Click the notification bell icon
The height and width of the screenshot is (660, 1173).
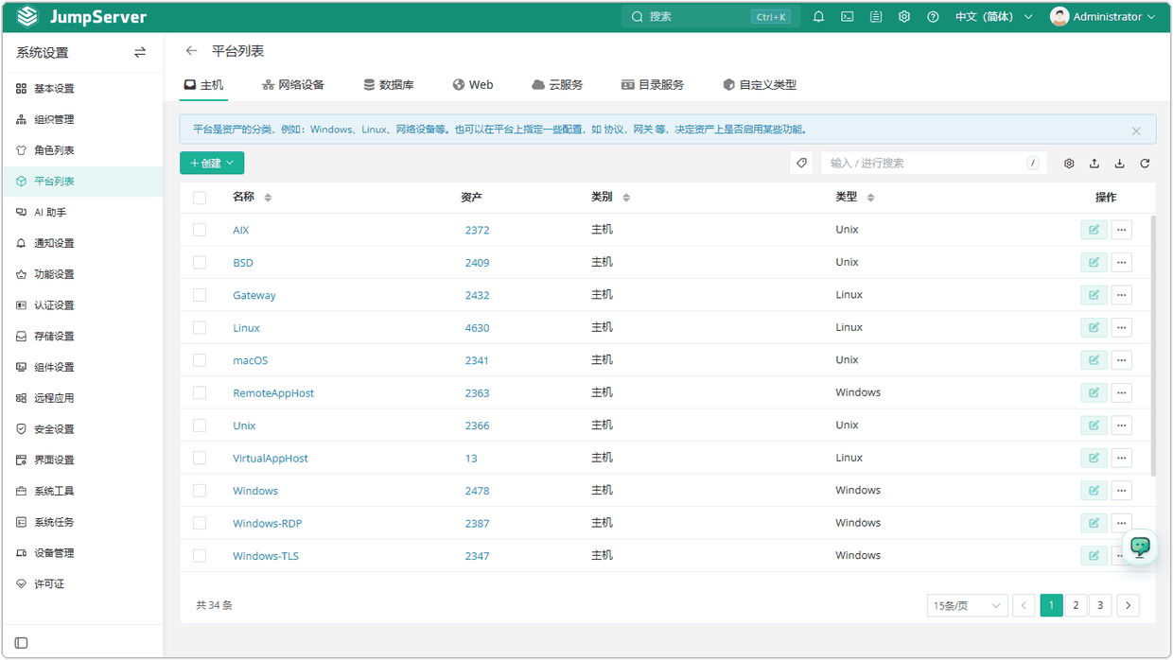click(819, 17)
